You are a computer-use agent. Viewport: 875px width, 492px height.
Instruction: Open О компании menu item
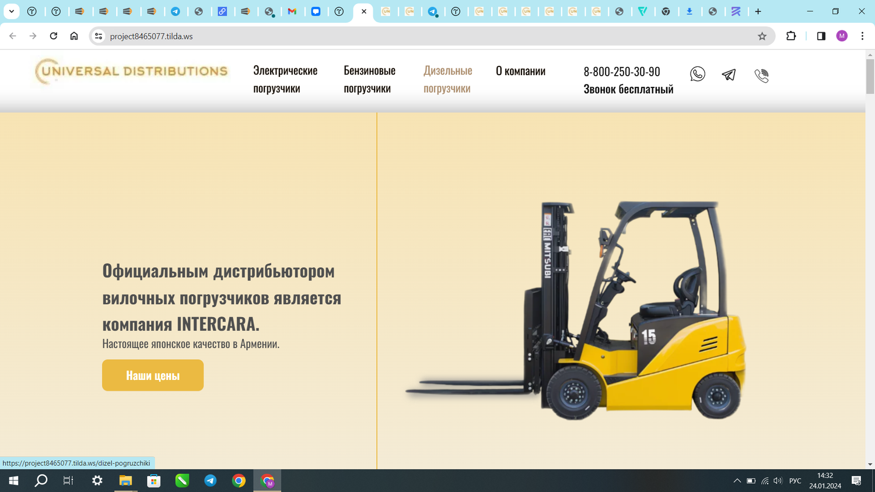point(520,71)
